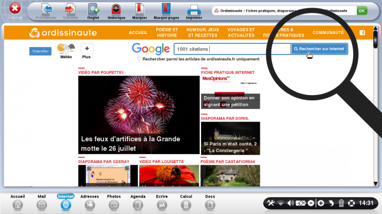Select the Internet globe icon
382x214 pixels.
pos(66,205)
